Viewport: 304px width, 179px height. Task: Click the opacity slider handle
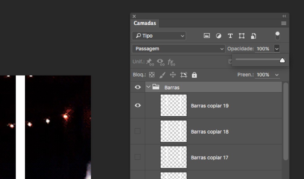click(x=282, y=60)
